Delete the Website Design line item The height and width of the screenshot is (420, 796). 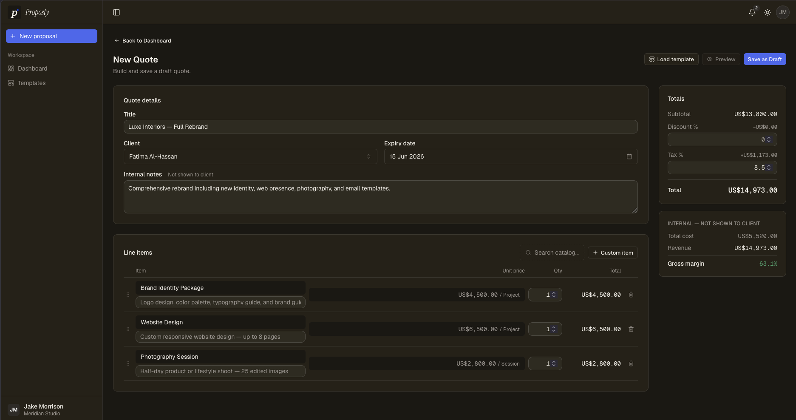(631, 329)
